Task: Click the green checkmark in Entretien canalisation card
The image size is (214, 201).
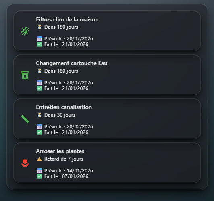Action: click(x=39, y=132)
